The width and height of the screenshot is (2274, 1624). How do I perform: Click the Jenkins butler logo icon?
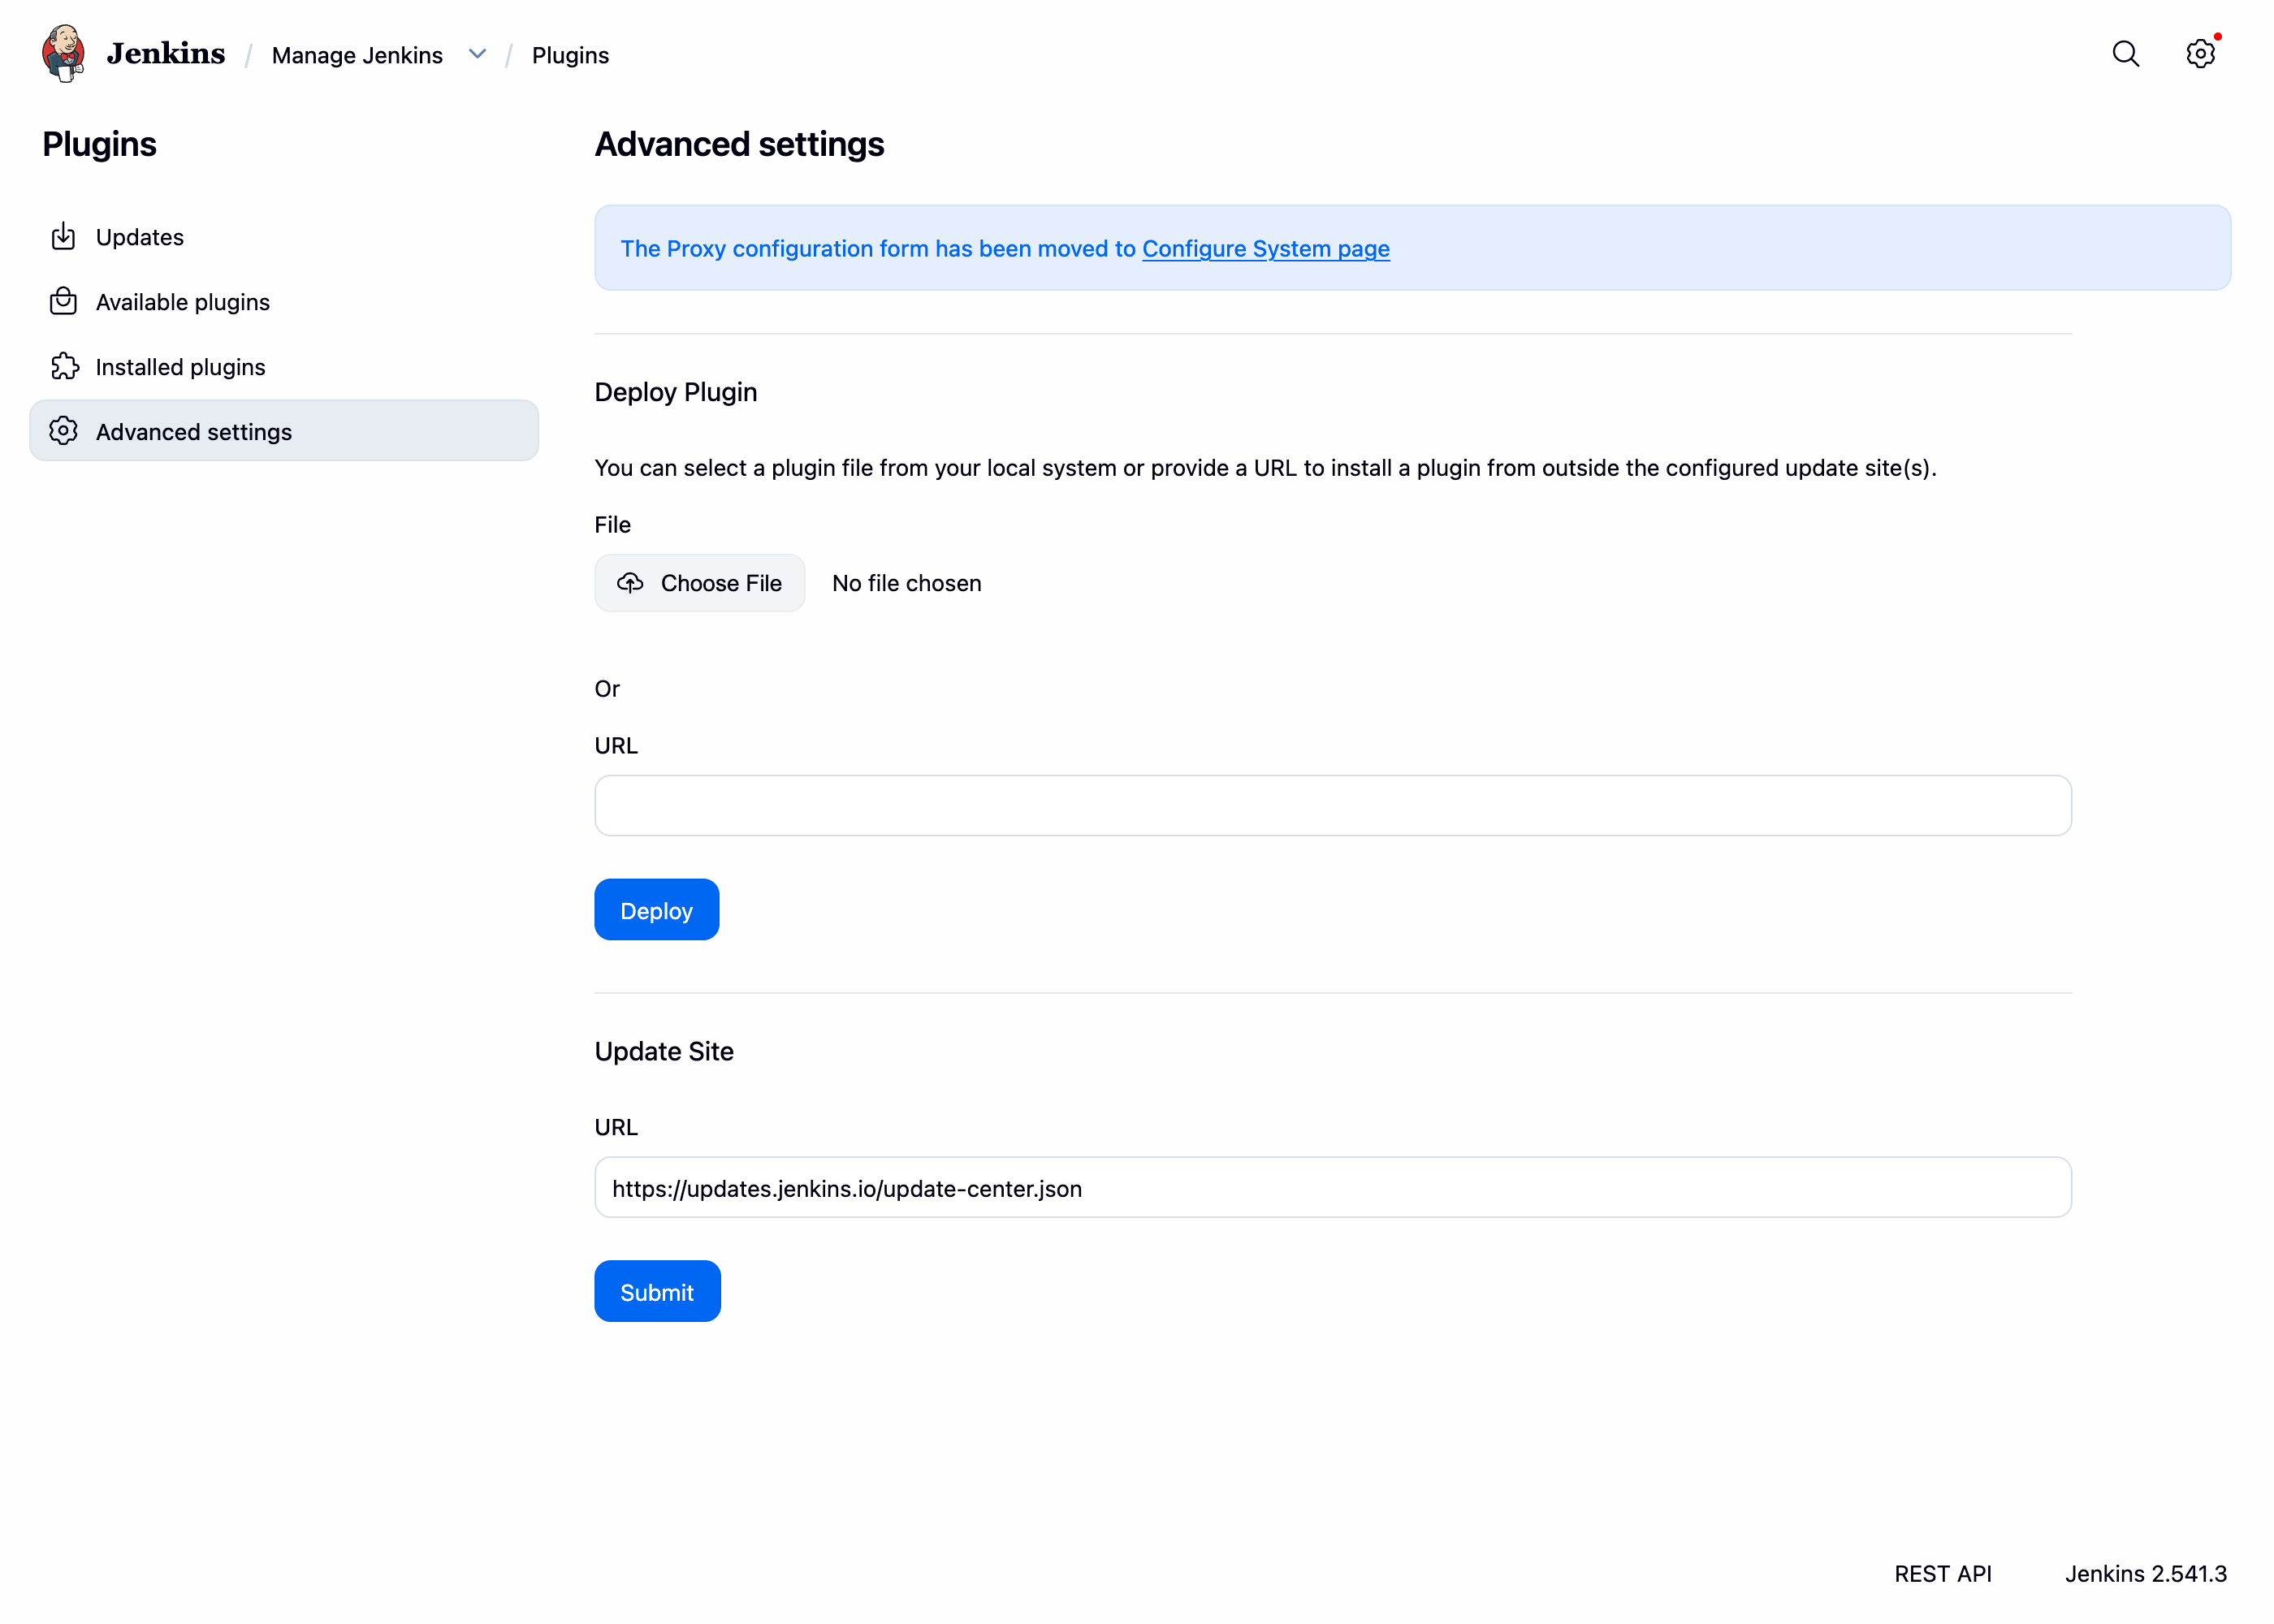64,54
